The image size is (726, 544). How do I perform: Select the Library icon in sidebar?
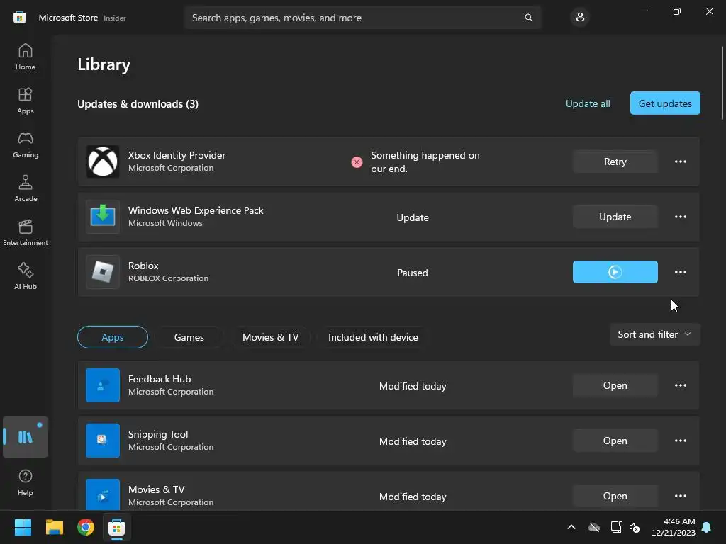point(26,437)
